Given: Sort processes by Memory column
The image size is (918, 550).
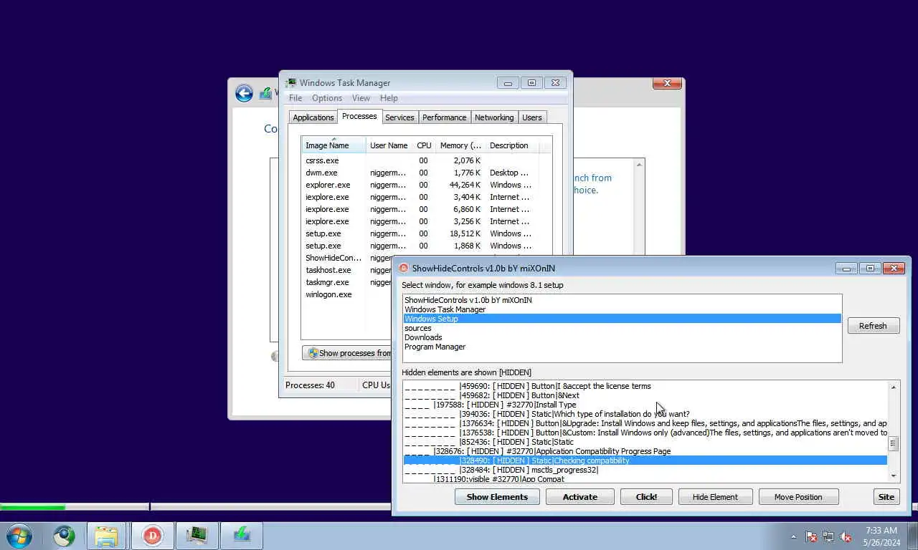Looking at the screenshot, I should pyautogui.click(x=460, y=145).
